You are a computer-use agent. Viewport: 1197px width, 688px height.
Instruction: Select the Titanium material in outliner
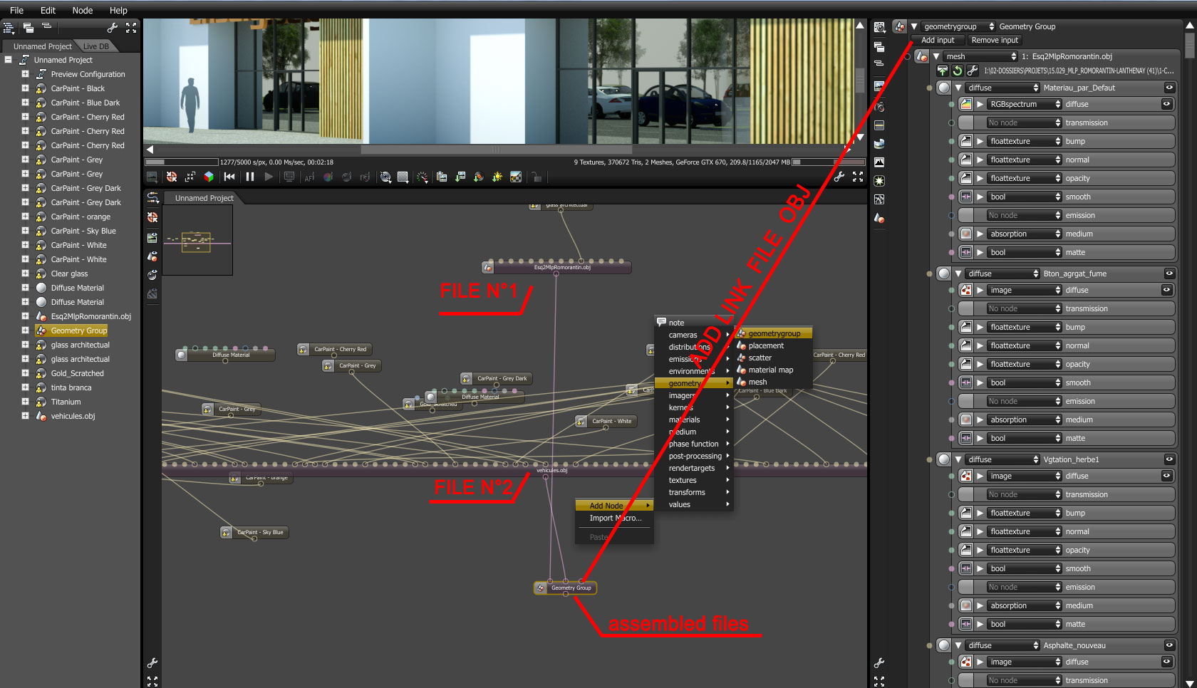point(66,402)
